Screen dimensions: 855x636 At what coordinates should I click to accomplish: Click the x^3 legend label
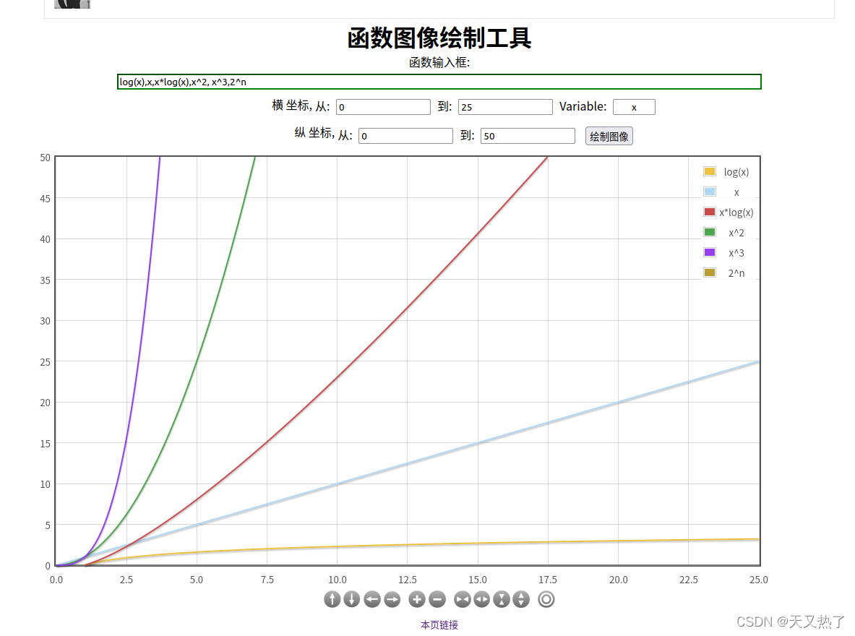tap(736, 253)
